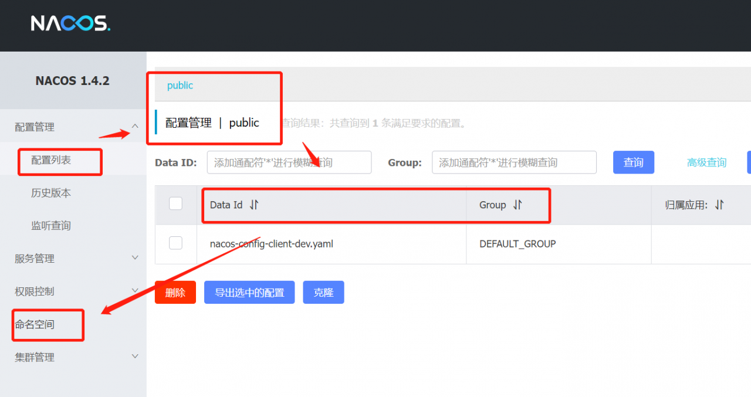The height and width of the screenshot is (397, 751).
Task: Expand the 权限控制 menu
Action: [x=73, y=291]
